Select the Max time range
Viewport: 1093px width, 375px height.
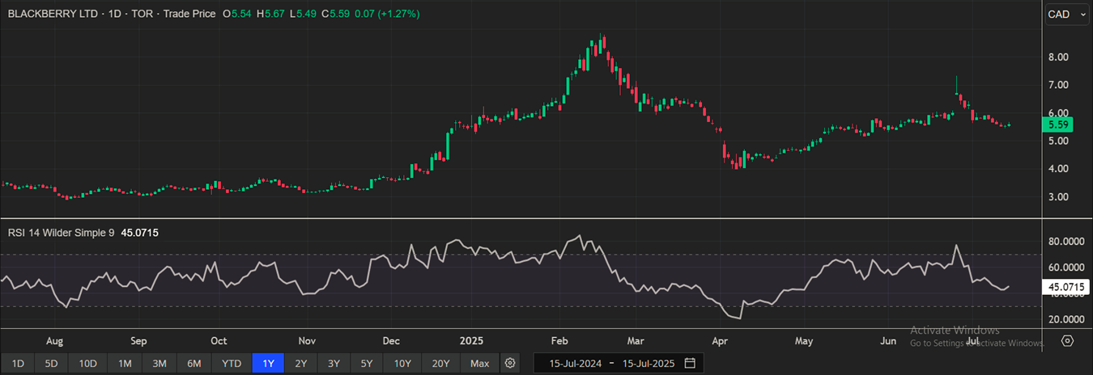(x=479, y=364)
